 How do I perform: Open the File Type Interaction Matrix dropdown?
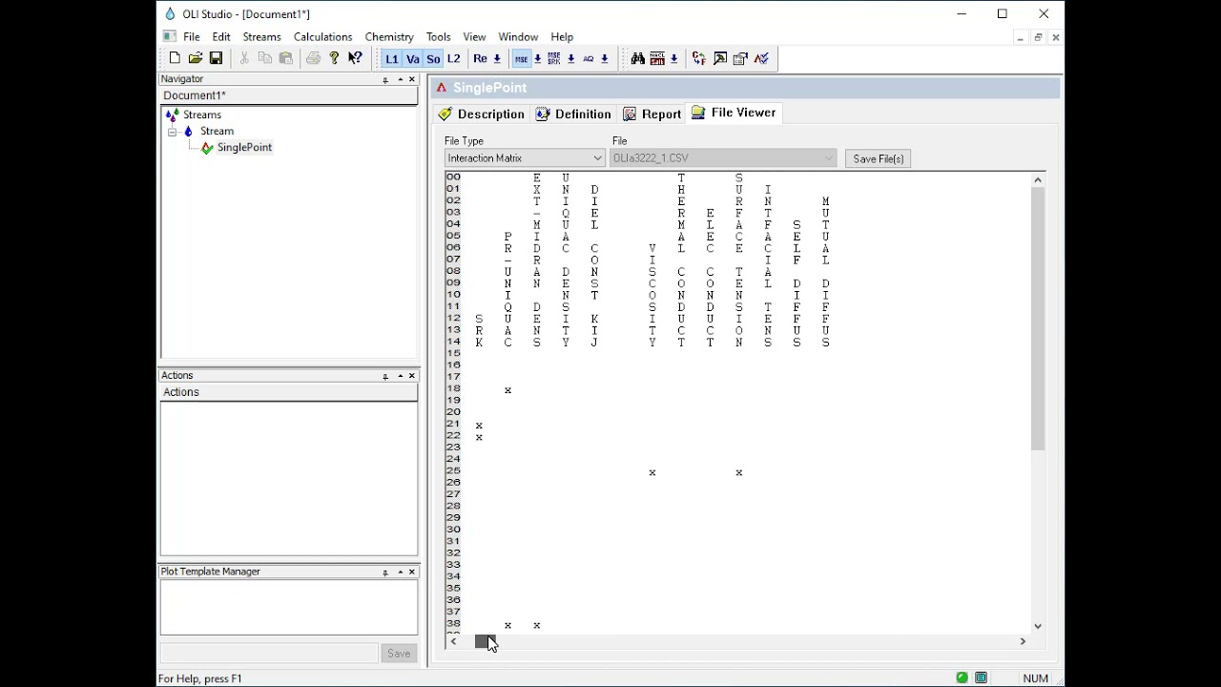(x=525, y=158)
